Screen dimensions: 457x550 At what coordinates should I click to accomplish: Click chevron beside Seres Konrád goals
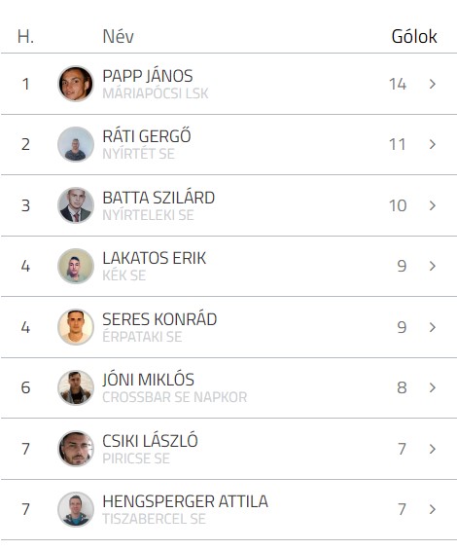point(433,327)
